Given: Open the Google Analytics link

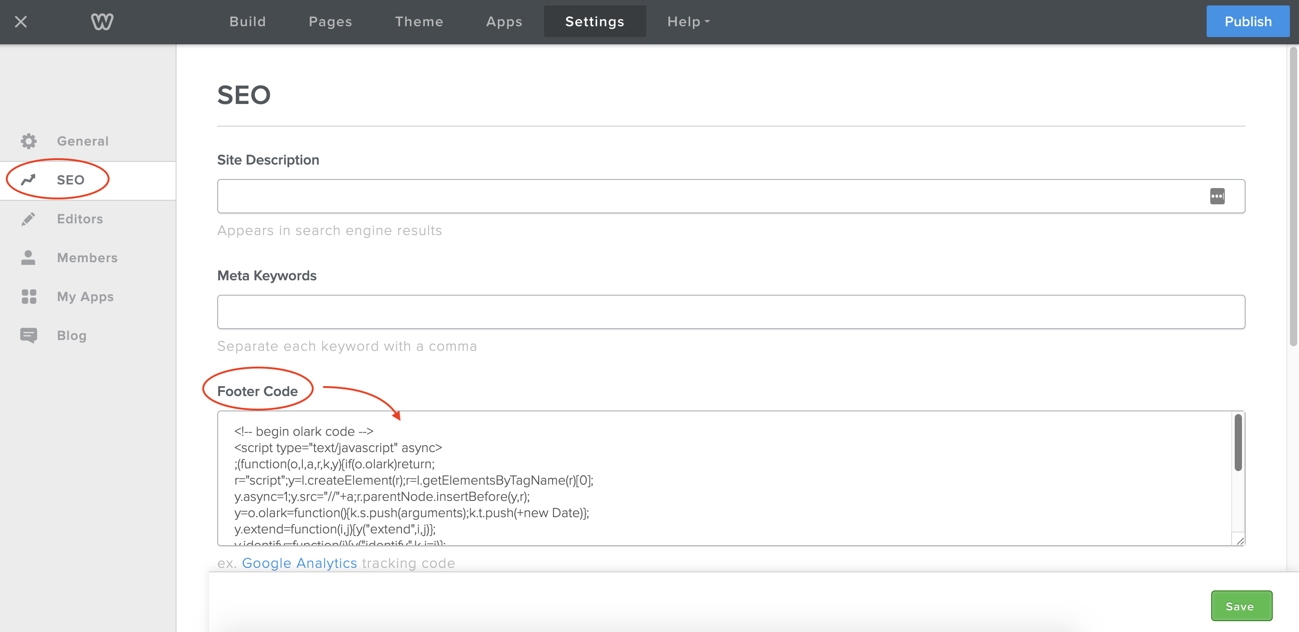Looking at the screenshot, I should (299, 563).
